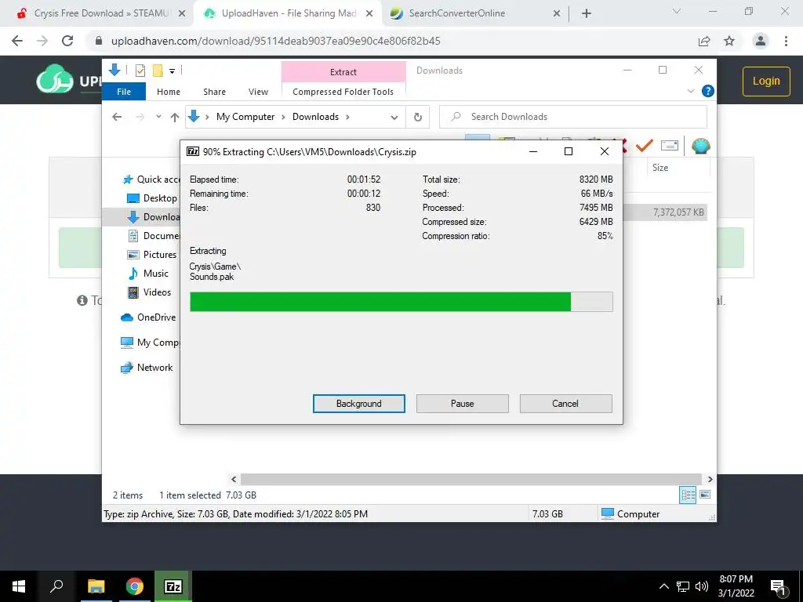Image resolution: width=803 pixels, height=602 pixels.
Task: Open Pictures in navigation pane
Action: (x=151, y=255)
